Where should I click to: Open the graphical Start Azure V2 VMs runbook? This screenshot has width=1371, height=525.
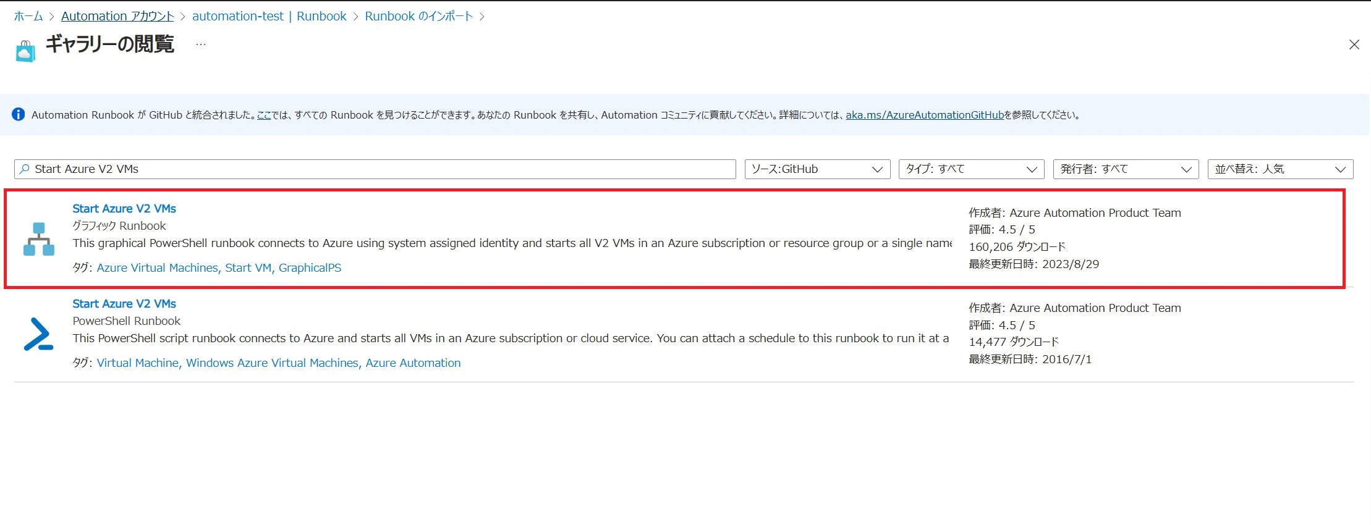click(124, 209)
